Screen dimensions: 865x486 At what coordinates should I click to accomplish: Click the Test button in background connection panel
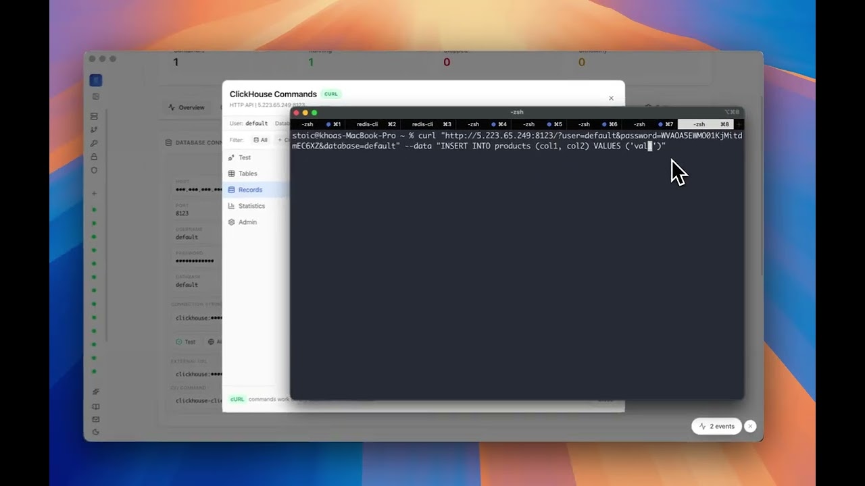[x=186, y=342]
